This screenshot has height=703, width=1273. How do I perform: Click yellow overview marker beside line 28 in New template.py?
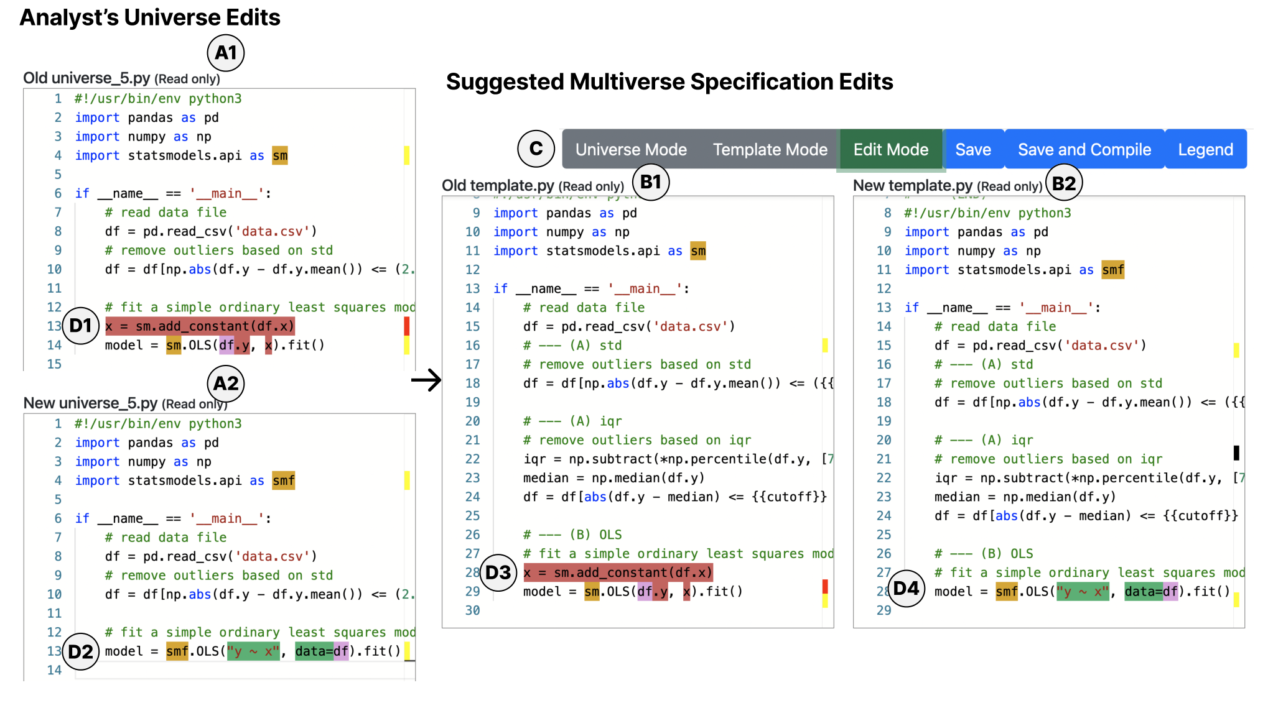click(x=1236, y=600)
